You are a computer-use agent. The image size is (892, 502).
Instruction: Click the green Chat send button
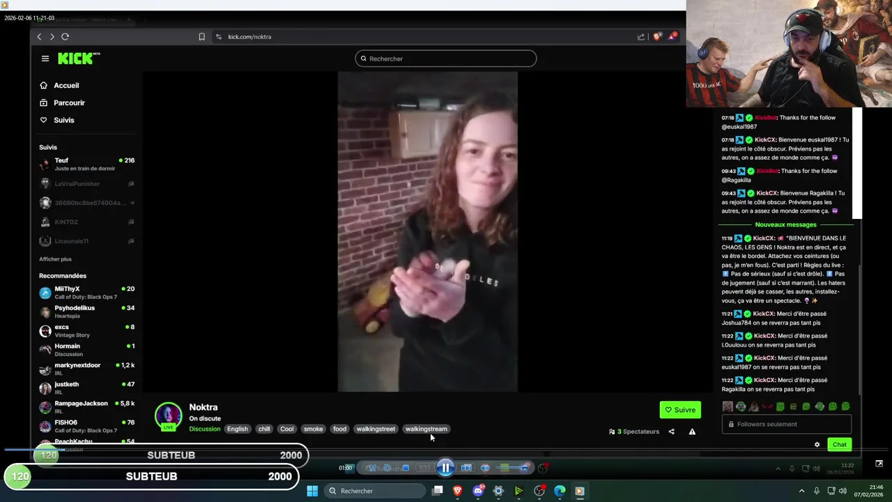pyautogui.click(x=839, y=445)
